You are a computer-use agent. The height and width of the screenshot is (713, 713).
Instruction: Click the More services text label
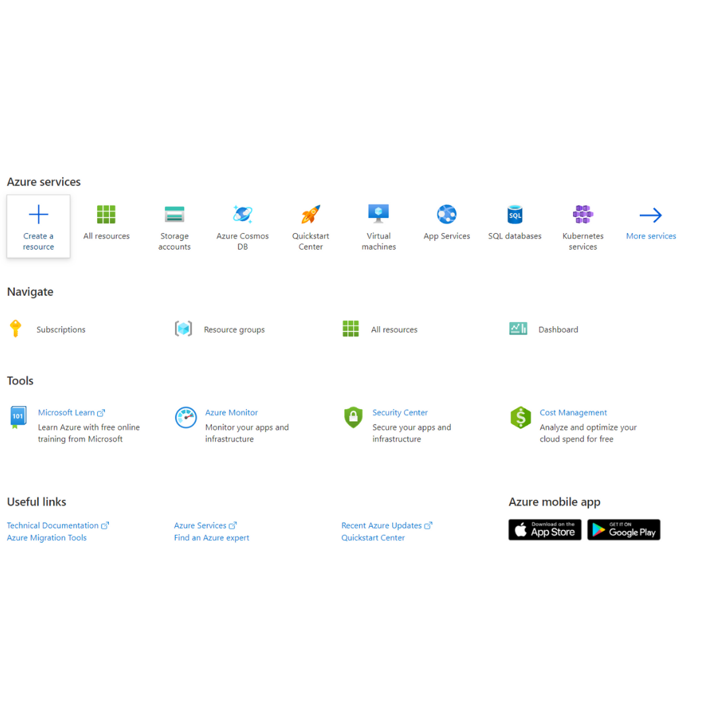coord(651,236)
